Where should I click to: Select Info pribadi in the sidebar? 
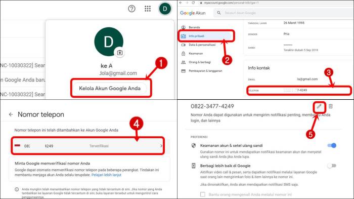coord(206,36)
